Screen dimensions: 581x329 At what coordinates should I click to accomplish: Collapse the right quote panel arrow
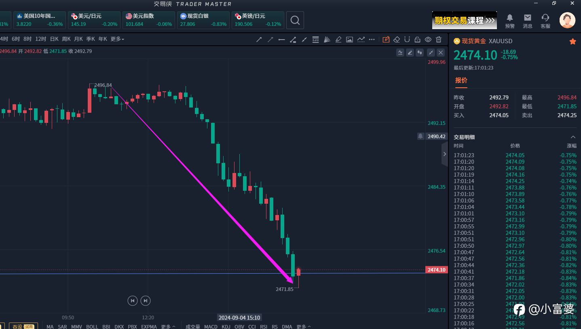tap(444, 154)
